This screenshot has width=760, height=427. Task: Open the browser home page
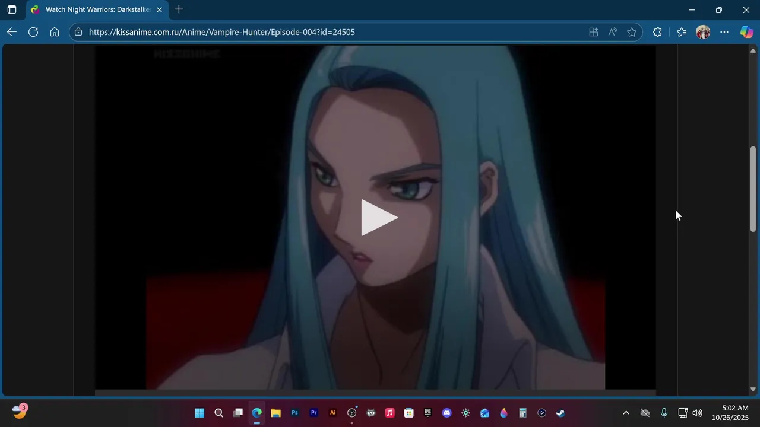click(55, 32)
